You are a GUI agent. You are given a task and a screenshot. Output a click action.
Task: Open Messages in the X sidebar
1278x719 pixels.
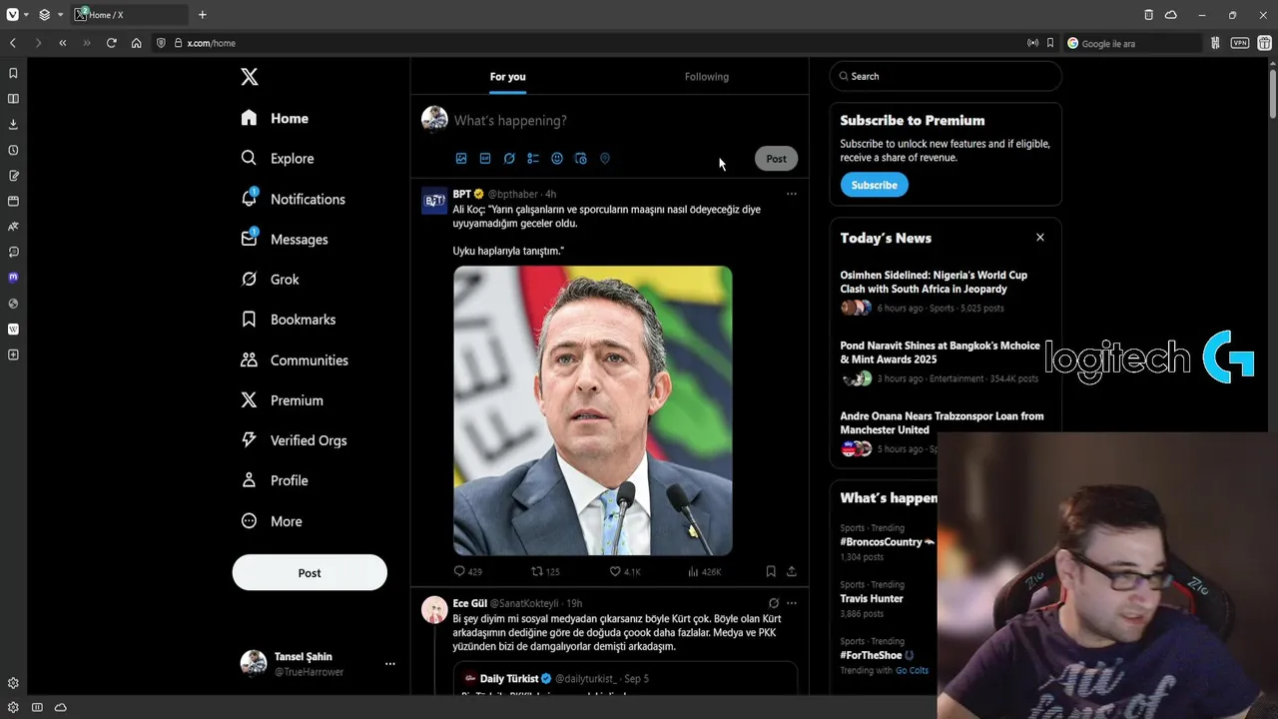pos(285,240)
